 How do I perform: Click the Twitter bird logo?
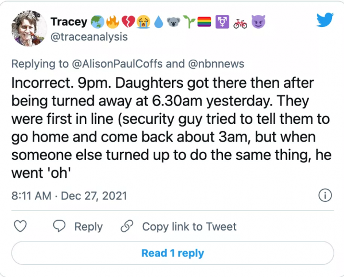326,21
